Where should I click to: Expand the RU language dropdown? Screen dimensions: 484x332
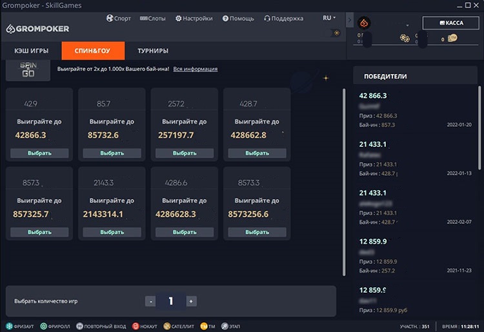pos(329,18)
